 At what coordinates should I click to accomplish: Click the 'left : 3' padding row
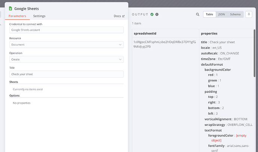(213, 114)
